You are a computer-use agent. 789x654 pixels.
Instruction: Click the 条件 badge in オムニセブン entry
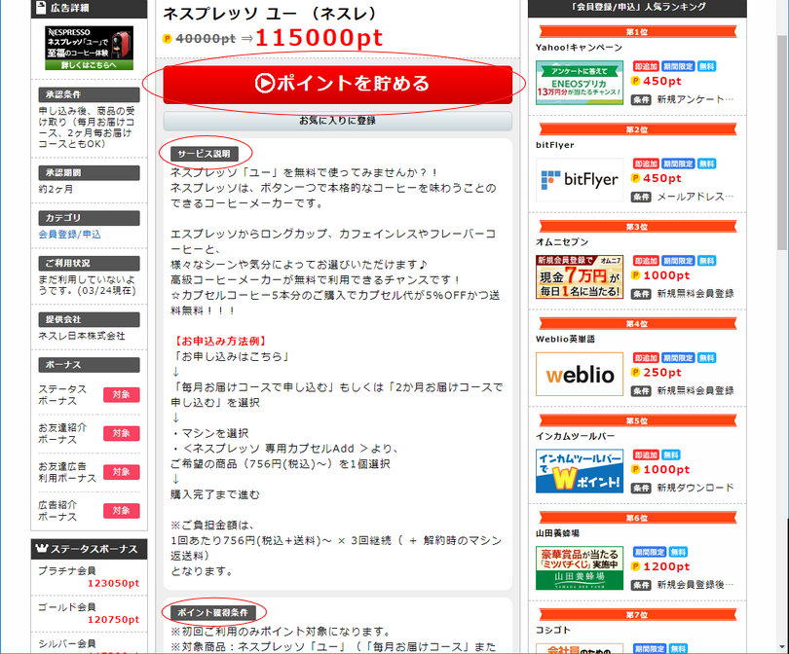click(x=641, y=294)
